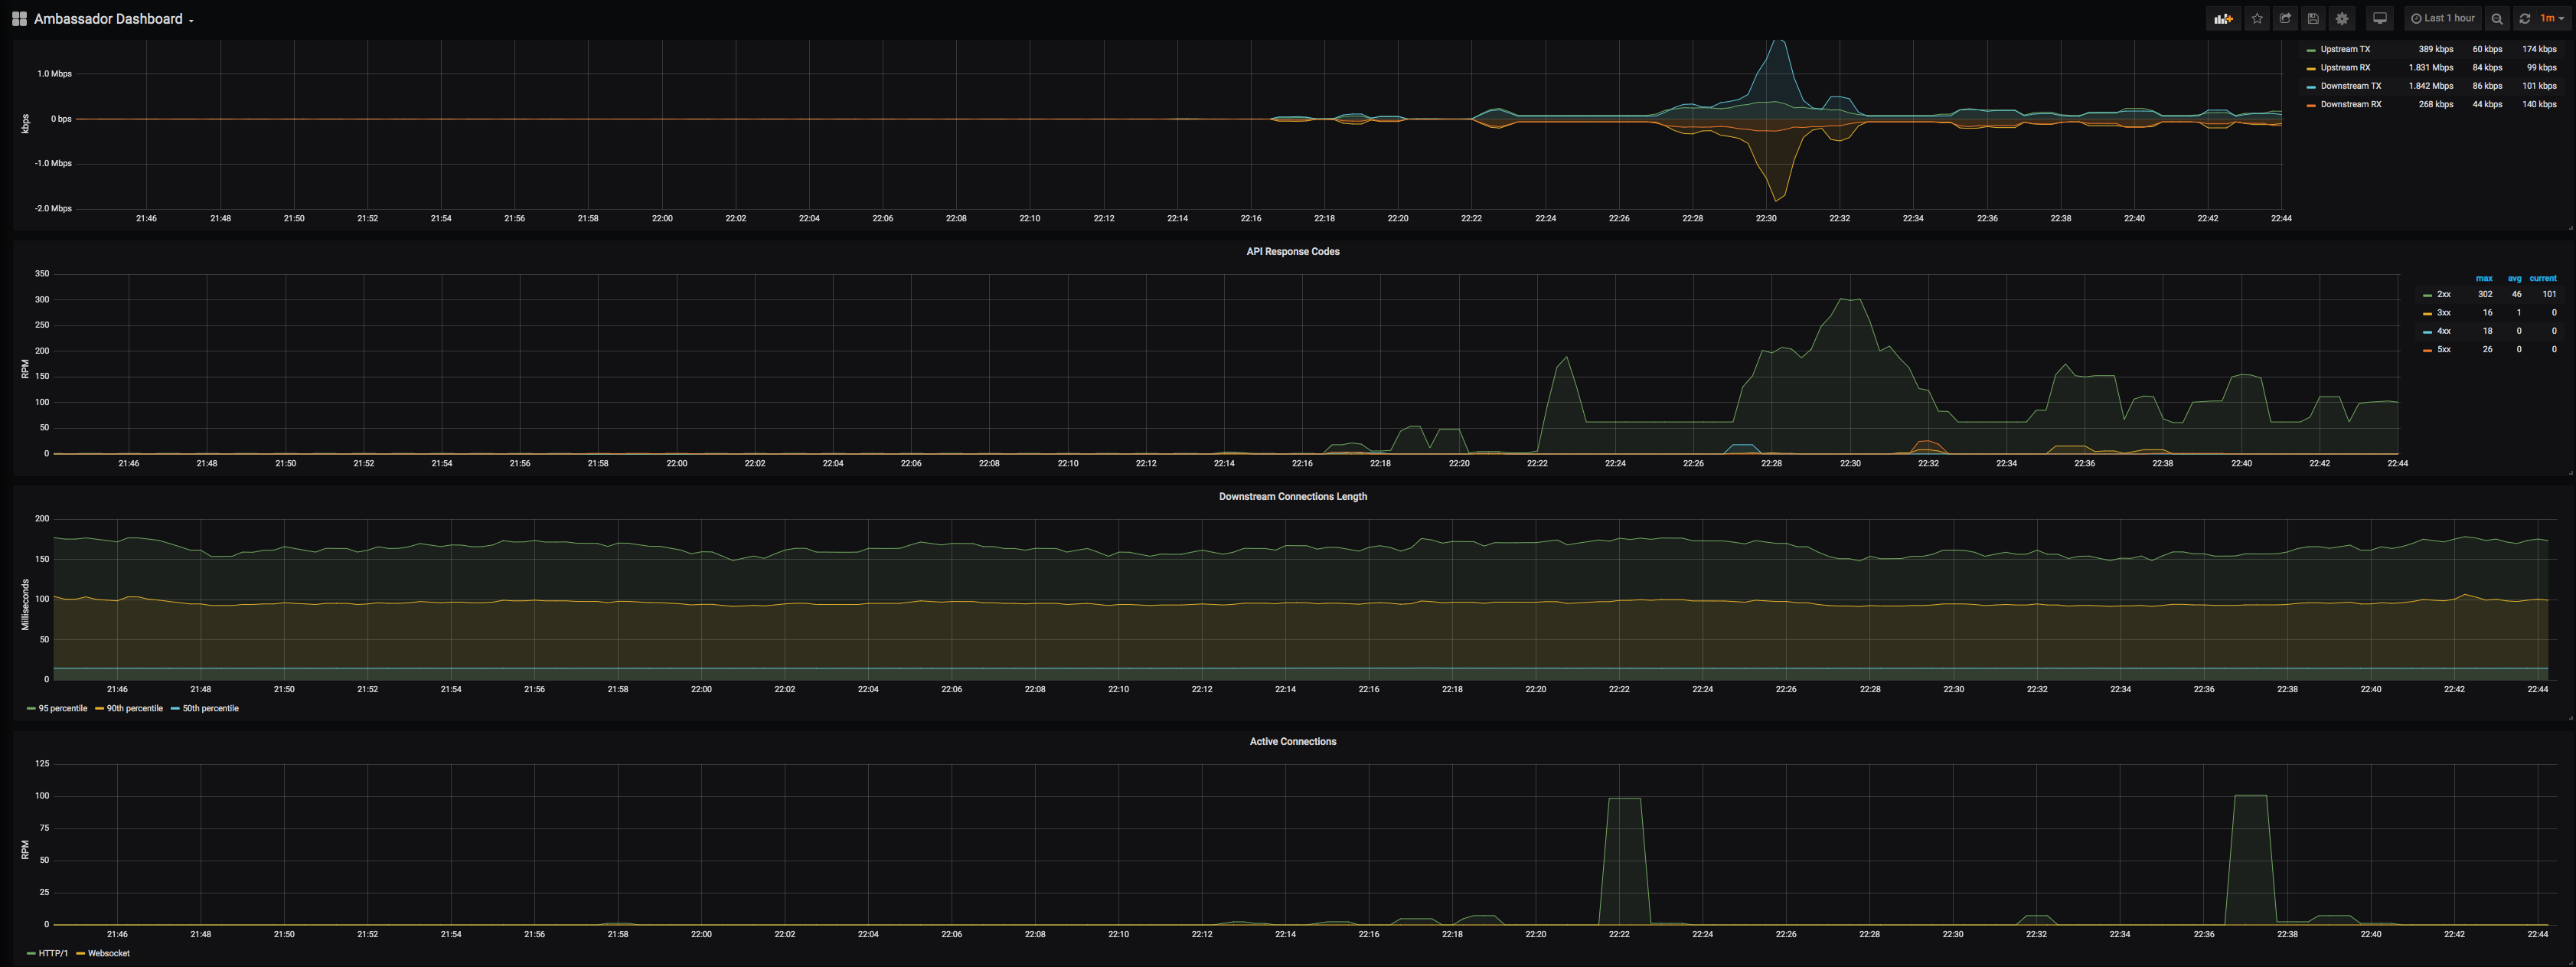Toggle the 5xx series in legend
Viewport: 2576px width, 967px height.
pyautogui.click(x=2443, y=350)
